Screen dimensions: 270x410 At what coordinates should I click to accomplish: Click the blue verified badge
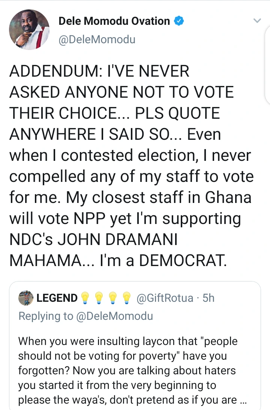179,21
